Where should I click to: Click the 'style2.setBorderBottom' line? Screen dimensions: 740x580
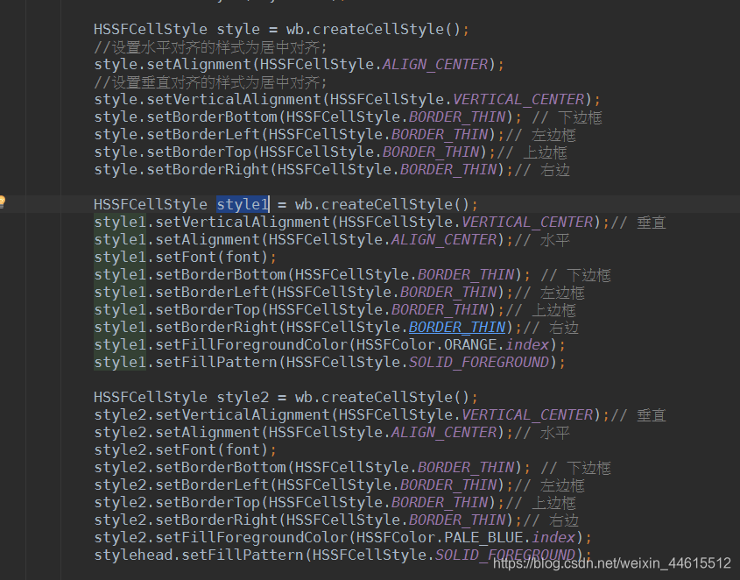pos(352,467)
